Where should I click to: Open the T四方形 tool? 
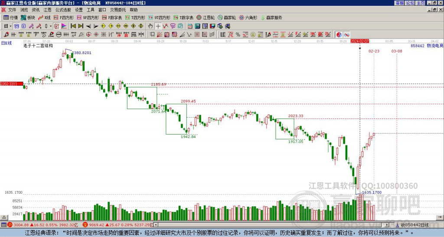pyautogui.click(x=135, y=17)
